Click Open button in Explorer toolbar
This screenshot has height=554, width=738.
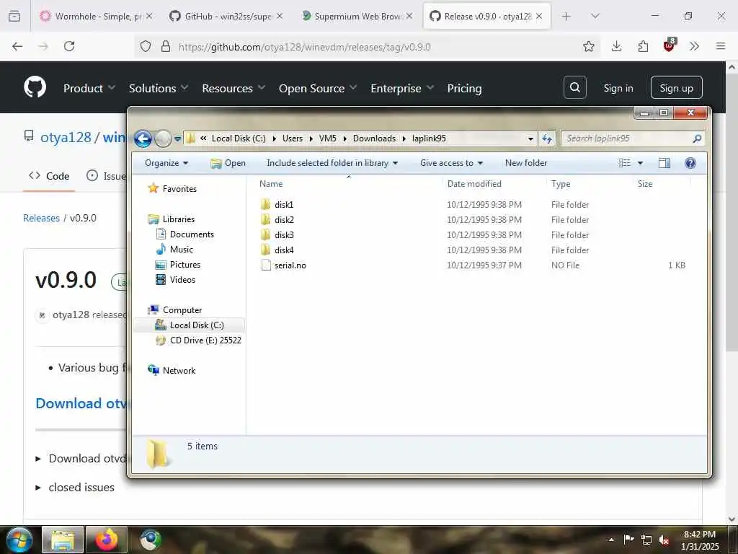coord(228,163)
